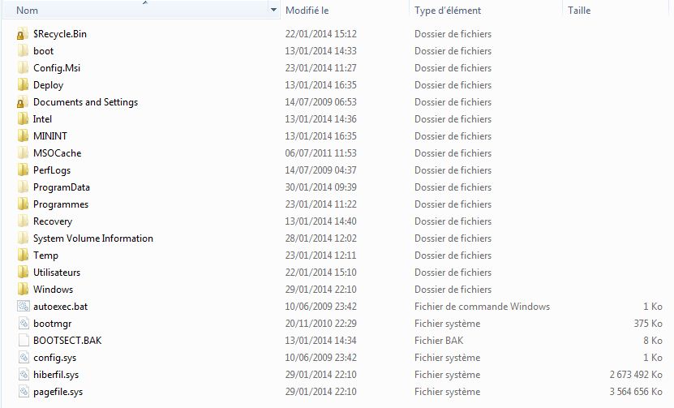674x408 pixels.
Task: Click the Documents and Settings locked folder icon
Action: point(23,102)
